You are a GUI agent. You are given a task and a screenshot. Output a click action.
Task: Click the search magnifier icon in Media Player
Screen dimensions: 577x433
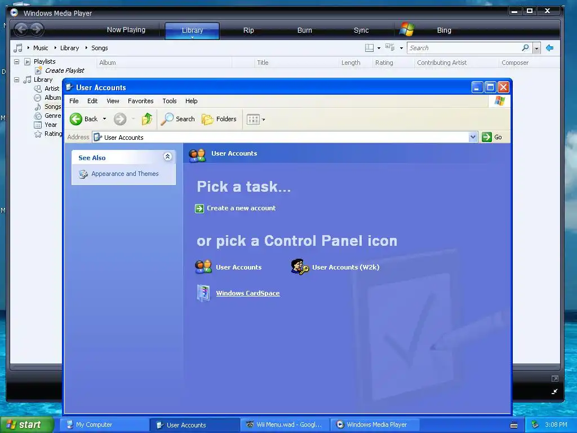[x=526, y=47]
